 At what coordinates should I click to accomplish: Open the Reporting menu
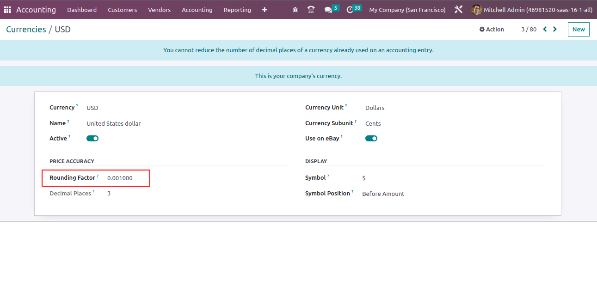237,10
